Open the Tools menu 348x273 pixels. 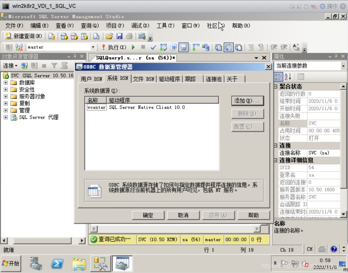pos(165,26)
